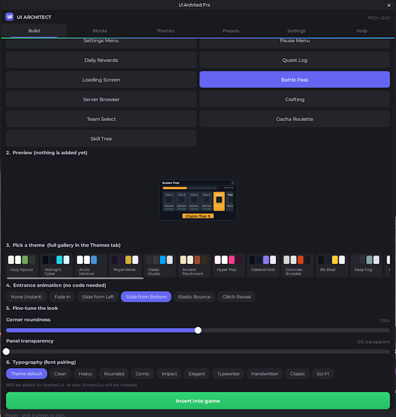Select the Settings Menu preset
396x417 pixels.
[x=101, y=42]
